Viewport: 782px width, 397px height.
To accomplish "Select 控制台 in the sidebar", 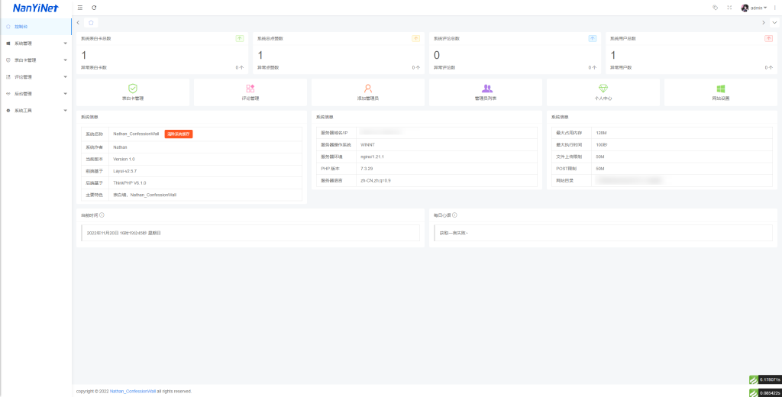I will (21, 27).
